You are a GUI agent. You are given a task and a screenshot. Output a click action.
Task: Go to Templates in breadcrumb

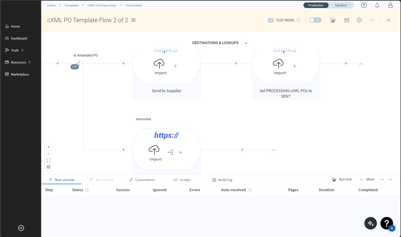tap(71, 5)
